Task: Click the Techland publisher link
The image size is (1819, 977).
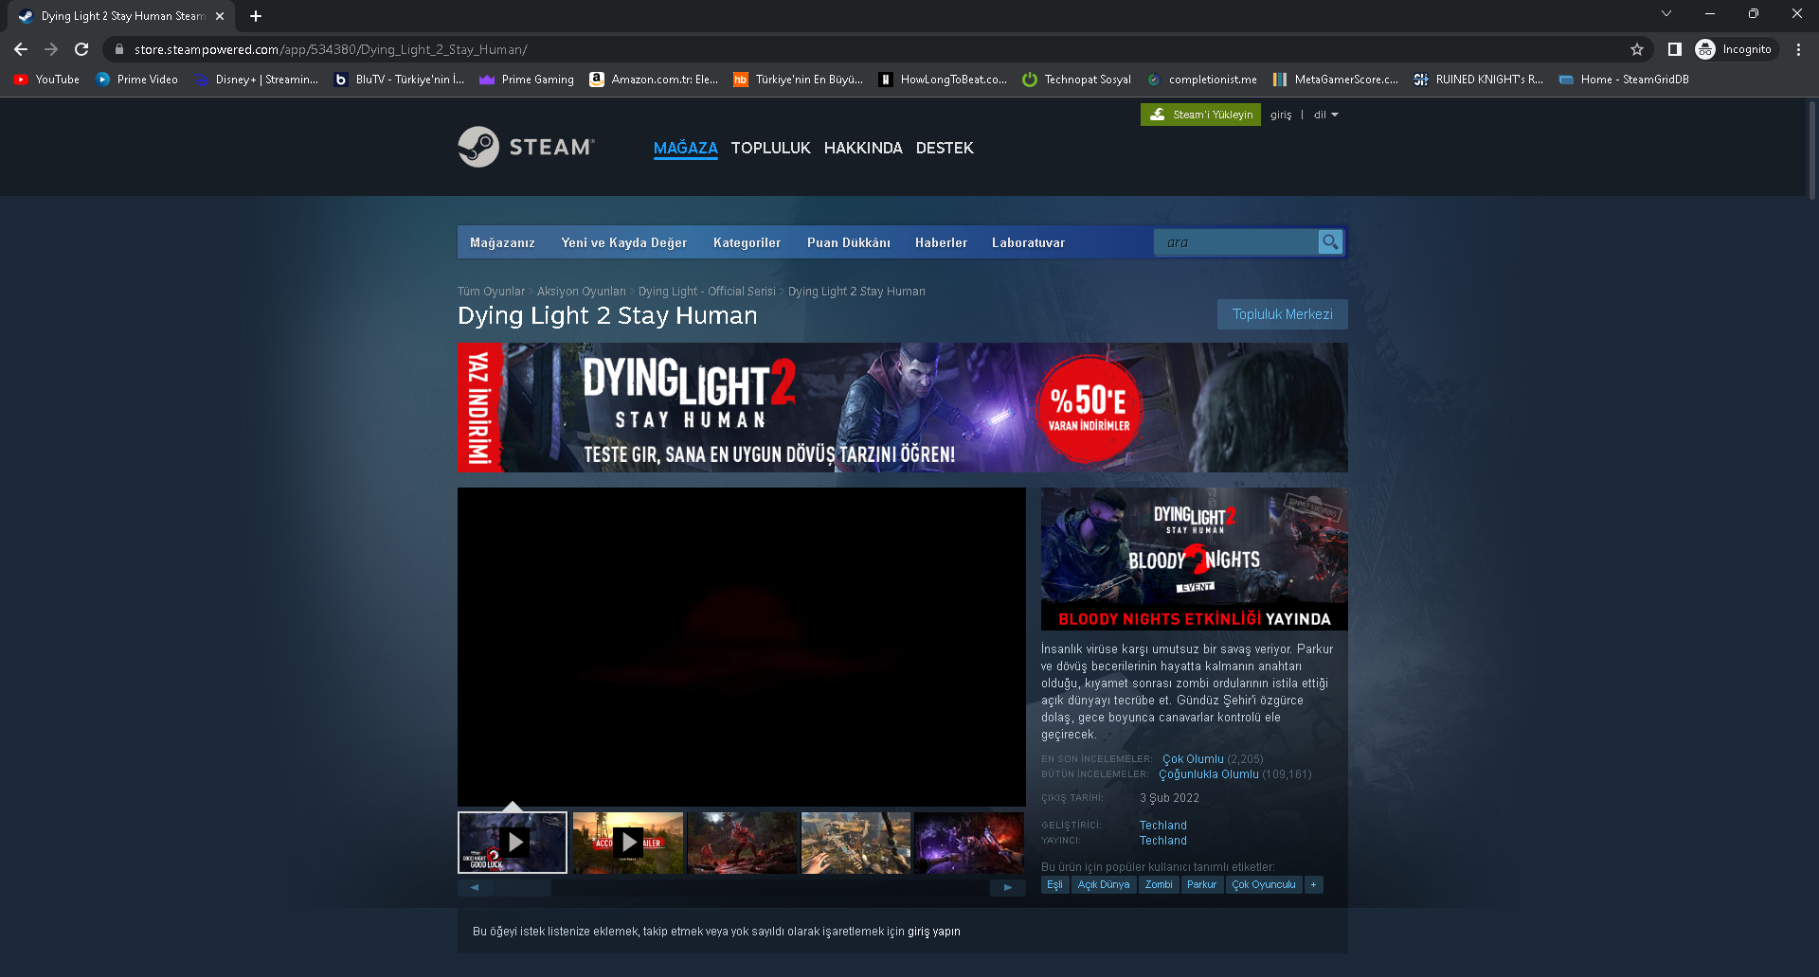Action: [1162, 841]
